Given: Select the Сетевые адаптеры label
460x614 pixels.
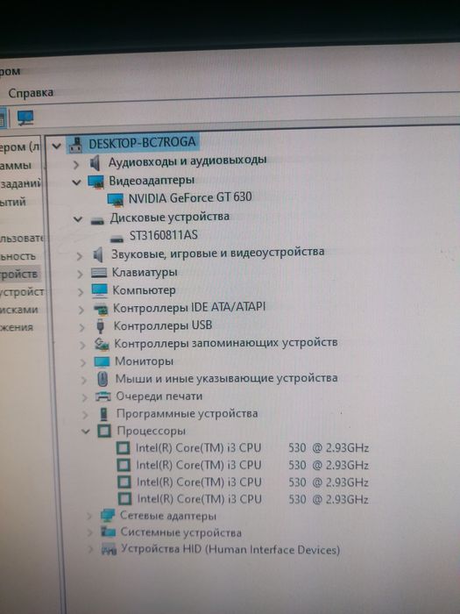Looking at the screenshot, I should [168, 516].
